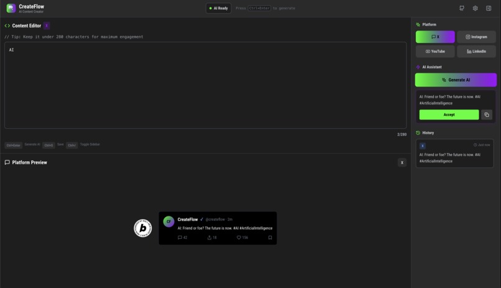Open the history entry 'AI: Friend or foe?'
This screenshot has height=288, width=501.
(454, 154)
